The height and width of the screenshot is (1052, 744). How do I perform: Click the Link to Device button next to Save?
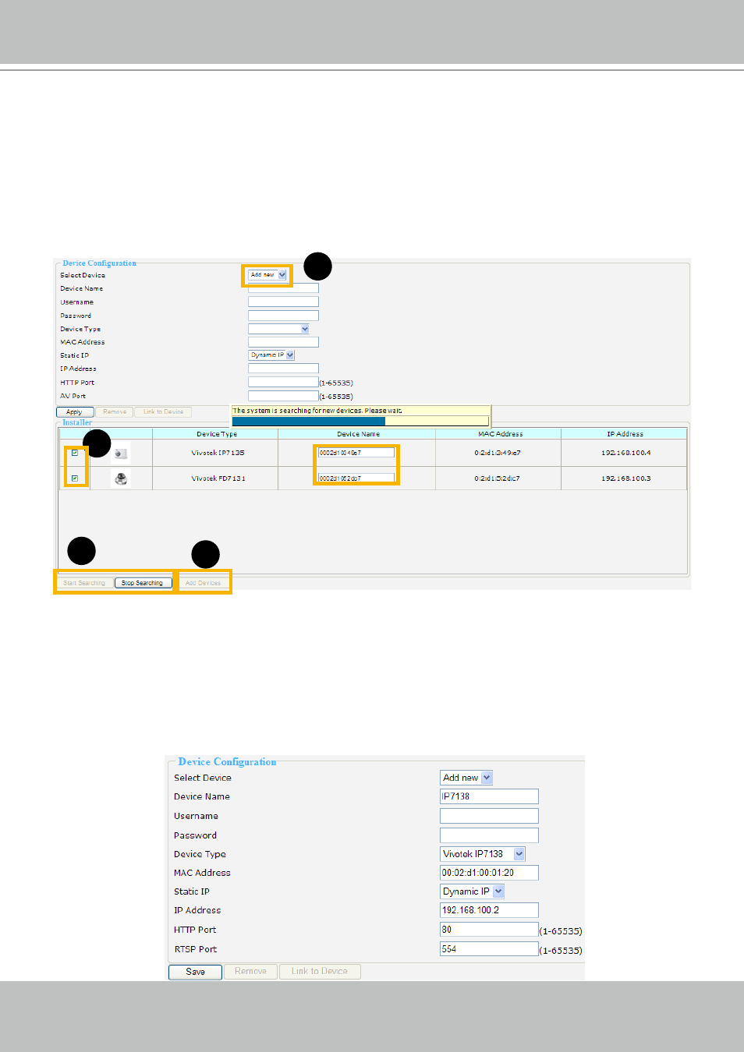click(x=320, y=972)
